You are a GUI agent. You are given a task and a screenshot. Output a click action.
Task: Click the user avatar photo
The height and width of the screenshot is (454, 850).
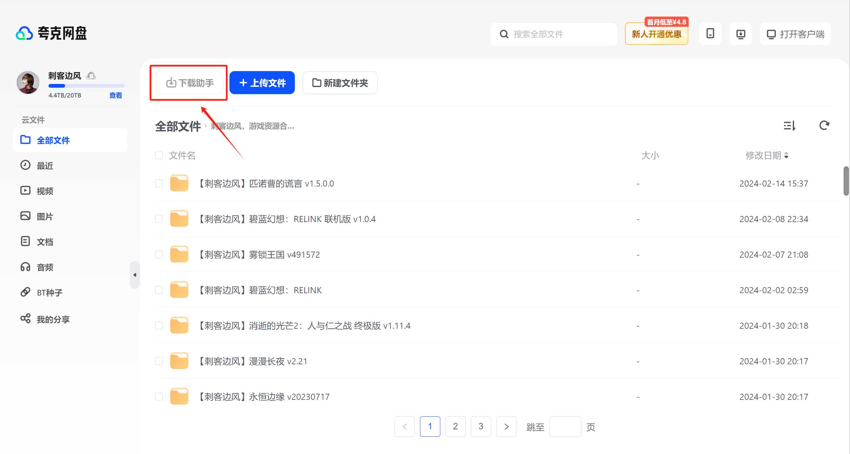[x=28, y=83]
